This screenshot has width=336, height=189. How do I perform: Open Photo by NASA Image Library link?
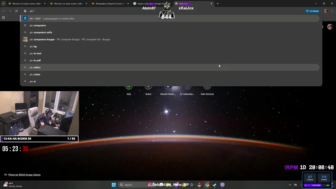[x=24, y=175]
